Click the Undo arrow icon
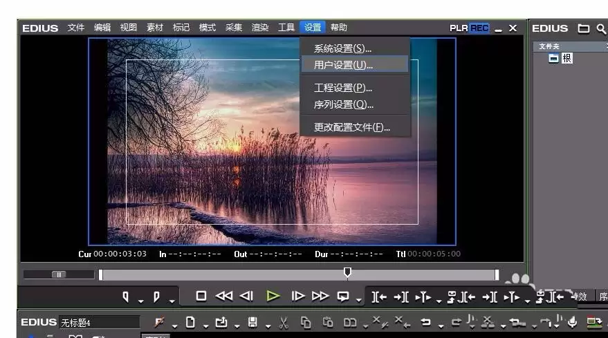This screenshot has height=338, width=608. click(x=426, y=322)
